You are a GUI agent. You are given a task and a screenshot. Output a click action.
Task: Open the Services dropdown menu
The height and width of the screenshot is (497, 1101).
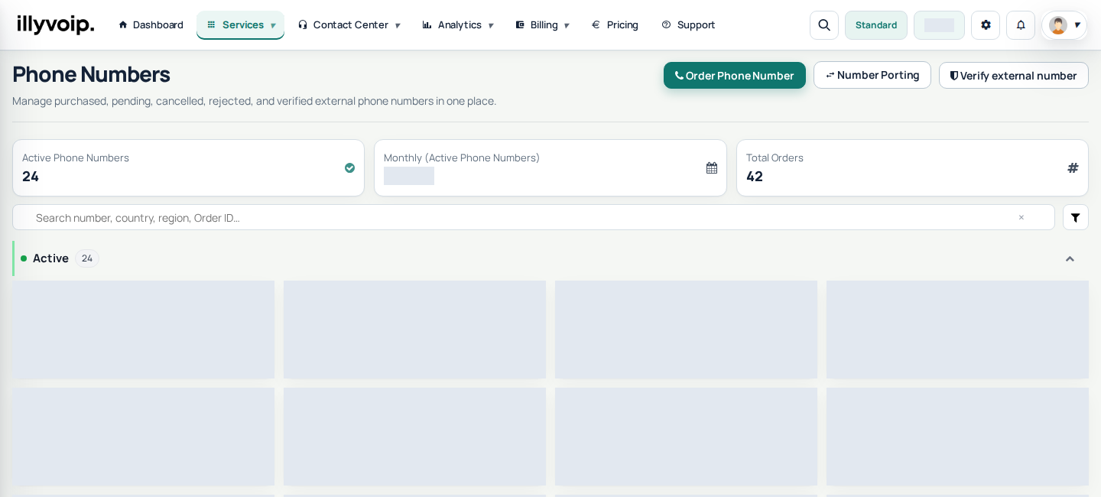240,24
